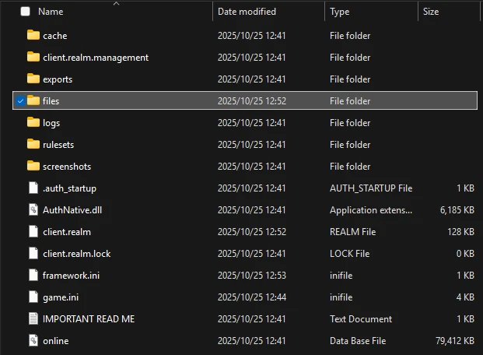The height and width of the screenshot is (355, 483).
Task: Sort by Name column header
Action: (51, 12)
